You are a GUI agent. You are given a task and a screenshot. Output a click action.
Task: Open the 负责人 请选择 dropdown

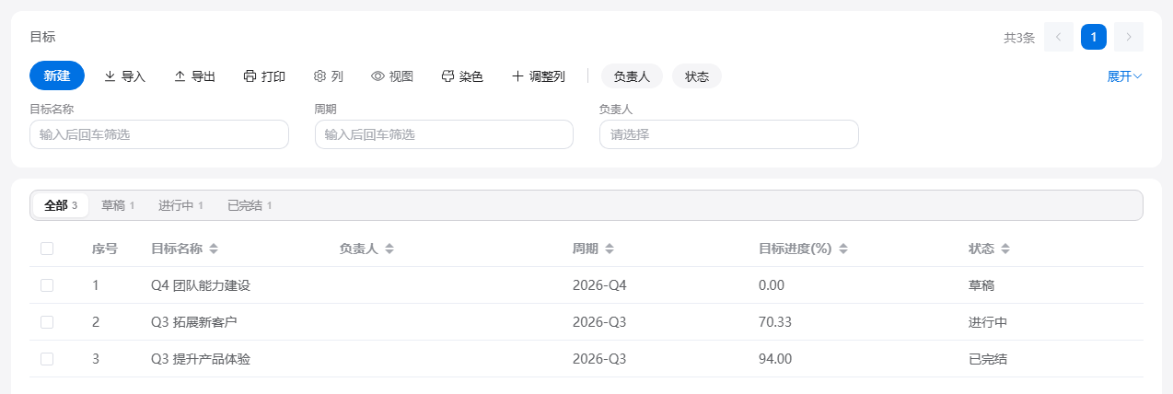point(729,134)
